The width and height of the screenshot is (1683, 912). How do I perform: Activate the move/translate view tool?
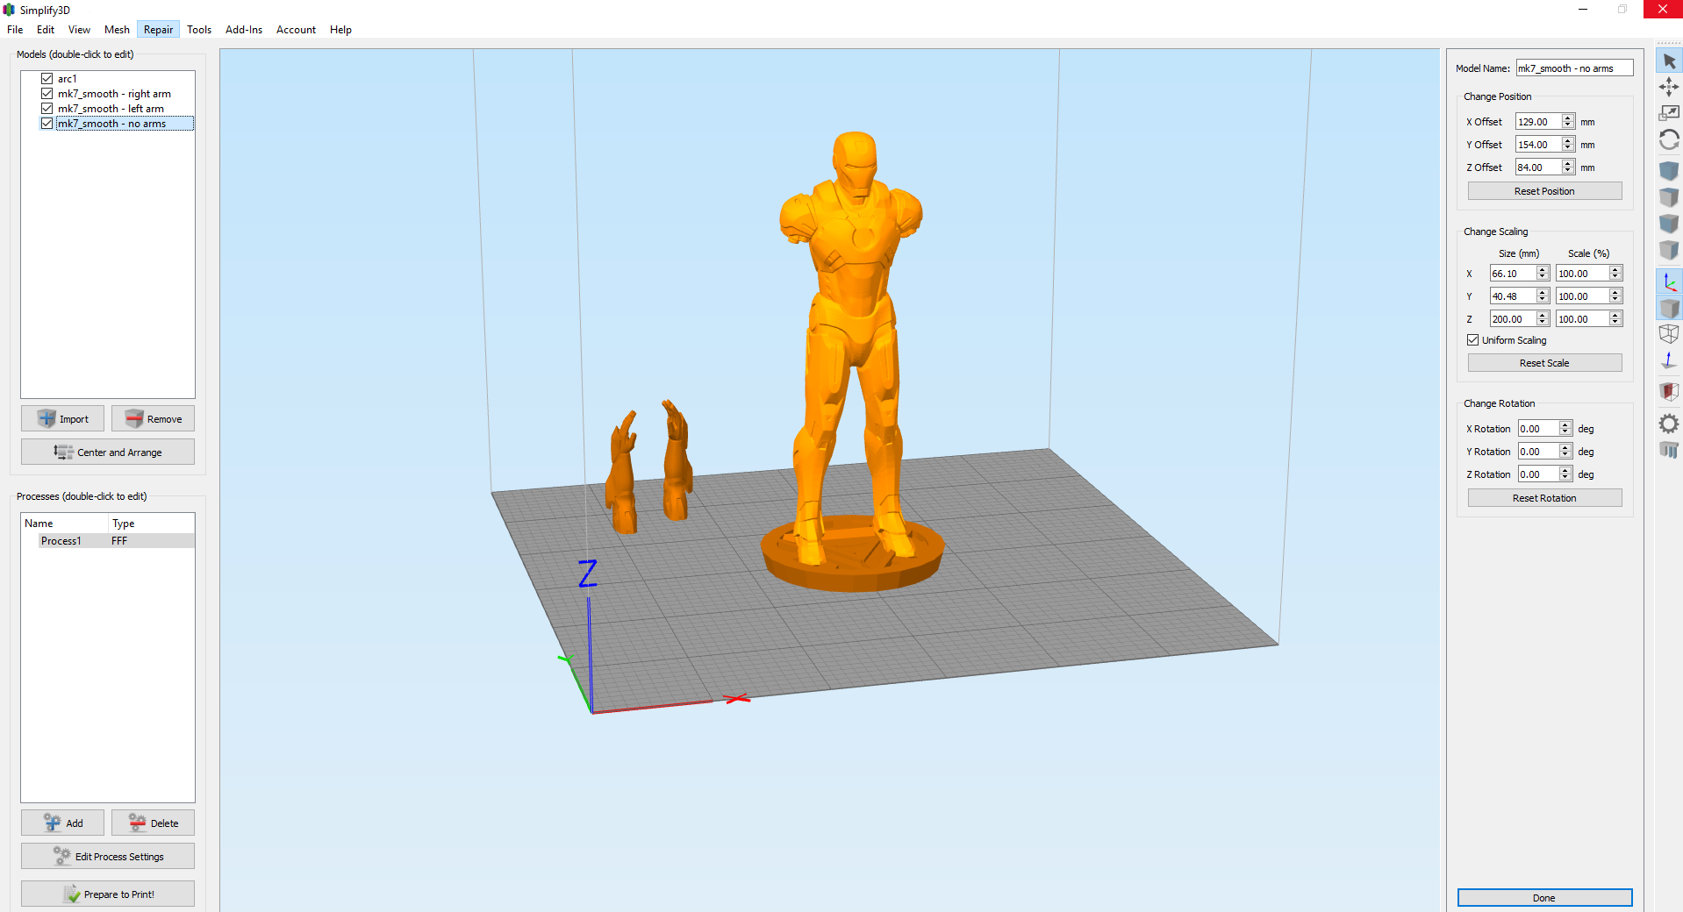coord(1669,87)
